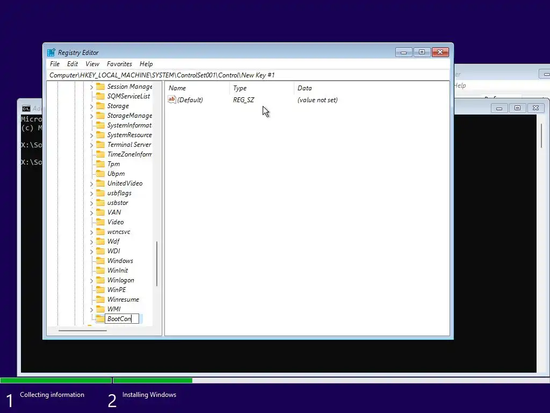Close the Registry Editor window
Screen dimensions: 550x413
point(440,52)
